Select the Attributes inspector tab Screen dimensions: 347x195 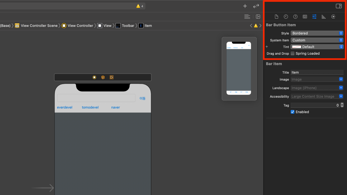point(314,16)
